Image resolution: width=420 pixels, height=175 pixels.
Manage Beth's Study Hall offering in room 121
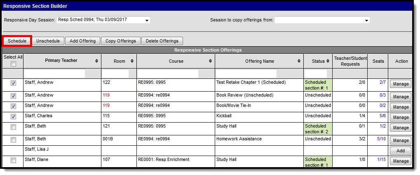click(x=401, y=128)
